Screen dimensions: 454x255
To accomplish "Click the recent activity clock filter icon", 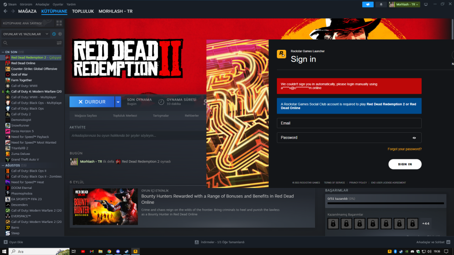I will 54,34.
